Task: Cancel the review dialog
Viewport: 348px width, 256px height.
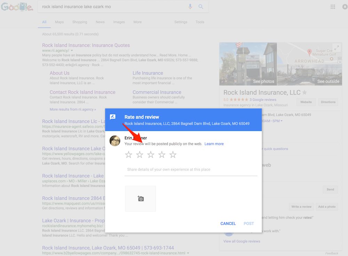Action: tap(228, 223)
